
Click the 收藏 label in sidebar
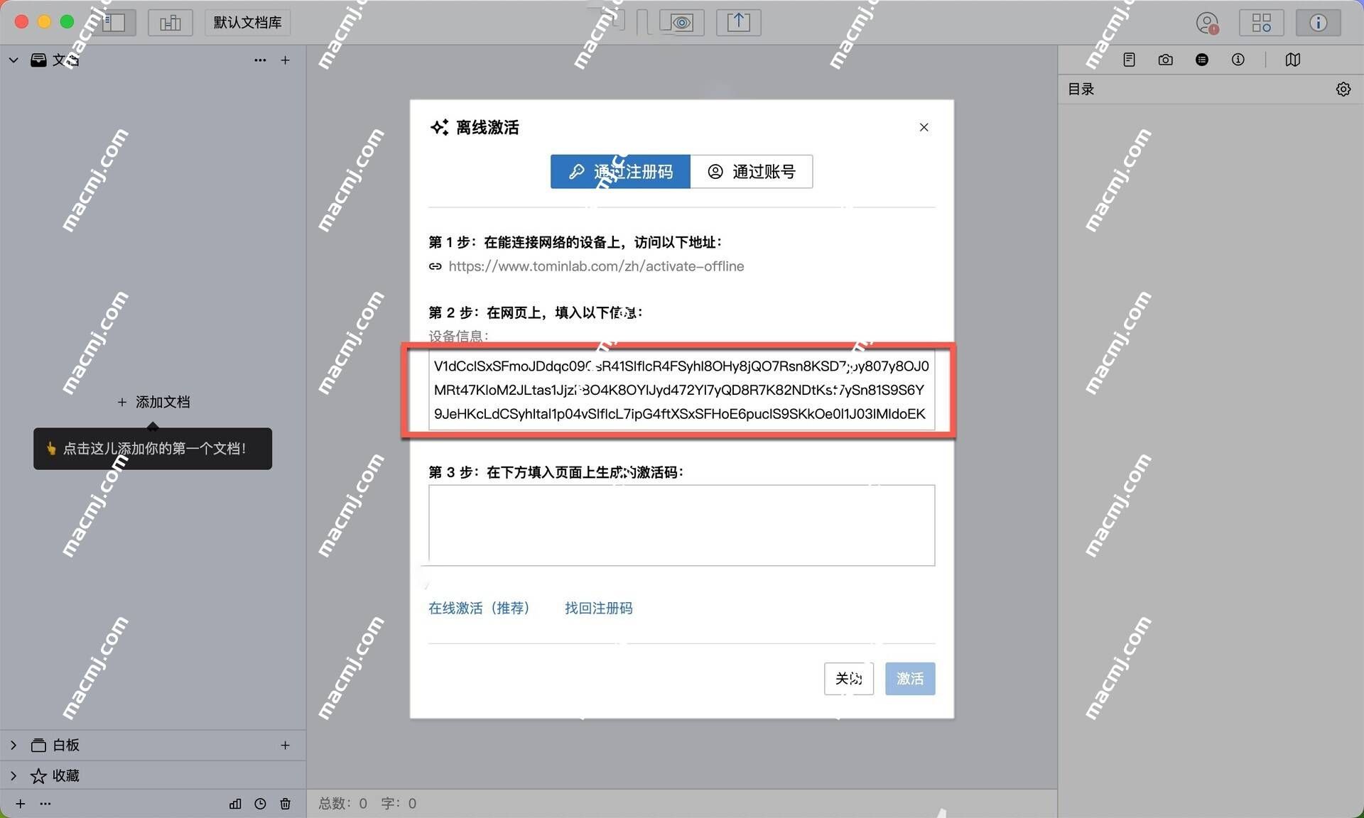[65, 775]
